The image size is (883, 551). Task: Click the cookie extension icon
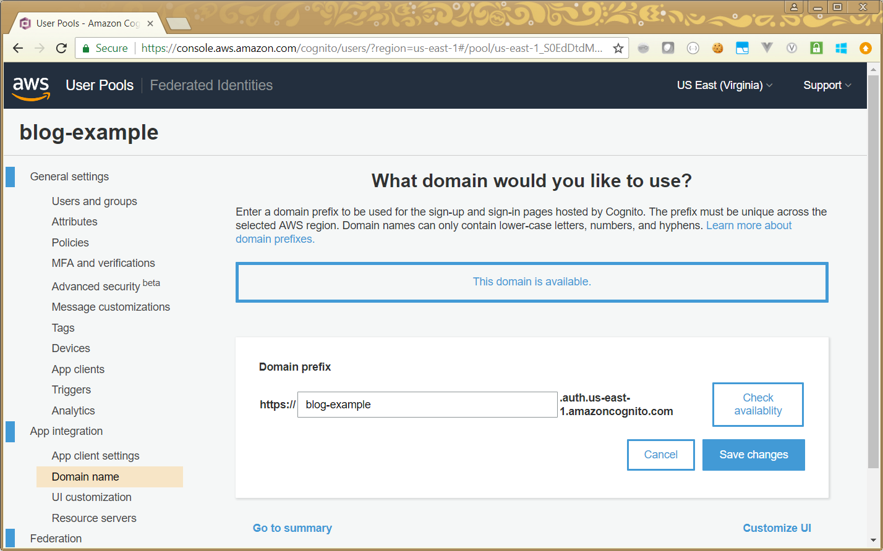pos(717,48)
